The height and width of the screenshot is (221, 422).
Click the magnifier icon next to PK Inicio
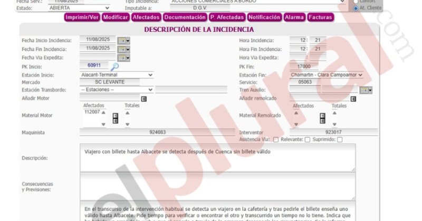pyautogui.click(x=114, y=66)
